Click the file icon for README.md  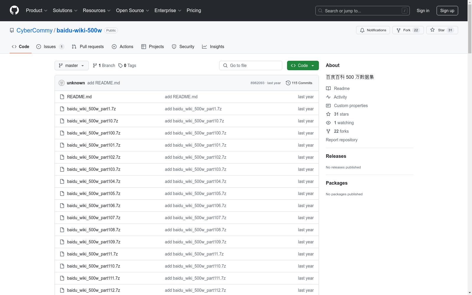(x=62, y=97)
